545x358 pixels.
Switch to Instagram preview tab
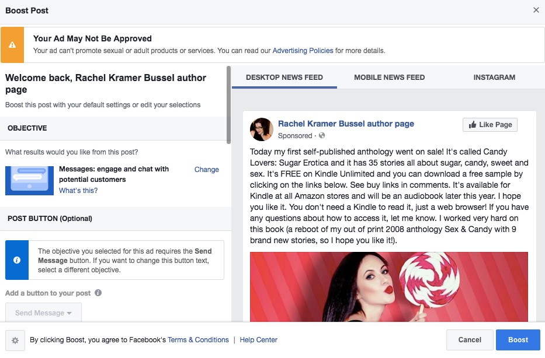point(494,78)
